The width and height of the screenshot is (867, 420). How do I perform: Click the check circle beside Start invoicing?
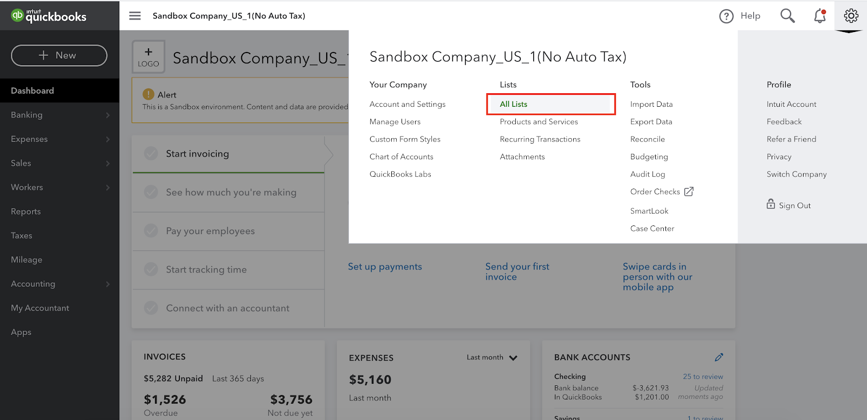coord(151,153)
